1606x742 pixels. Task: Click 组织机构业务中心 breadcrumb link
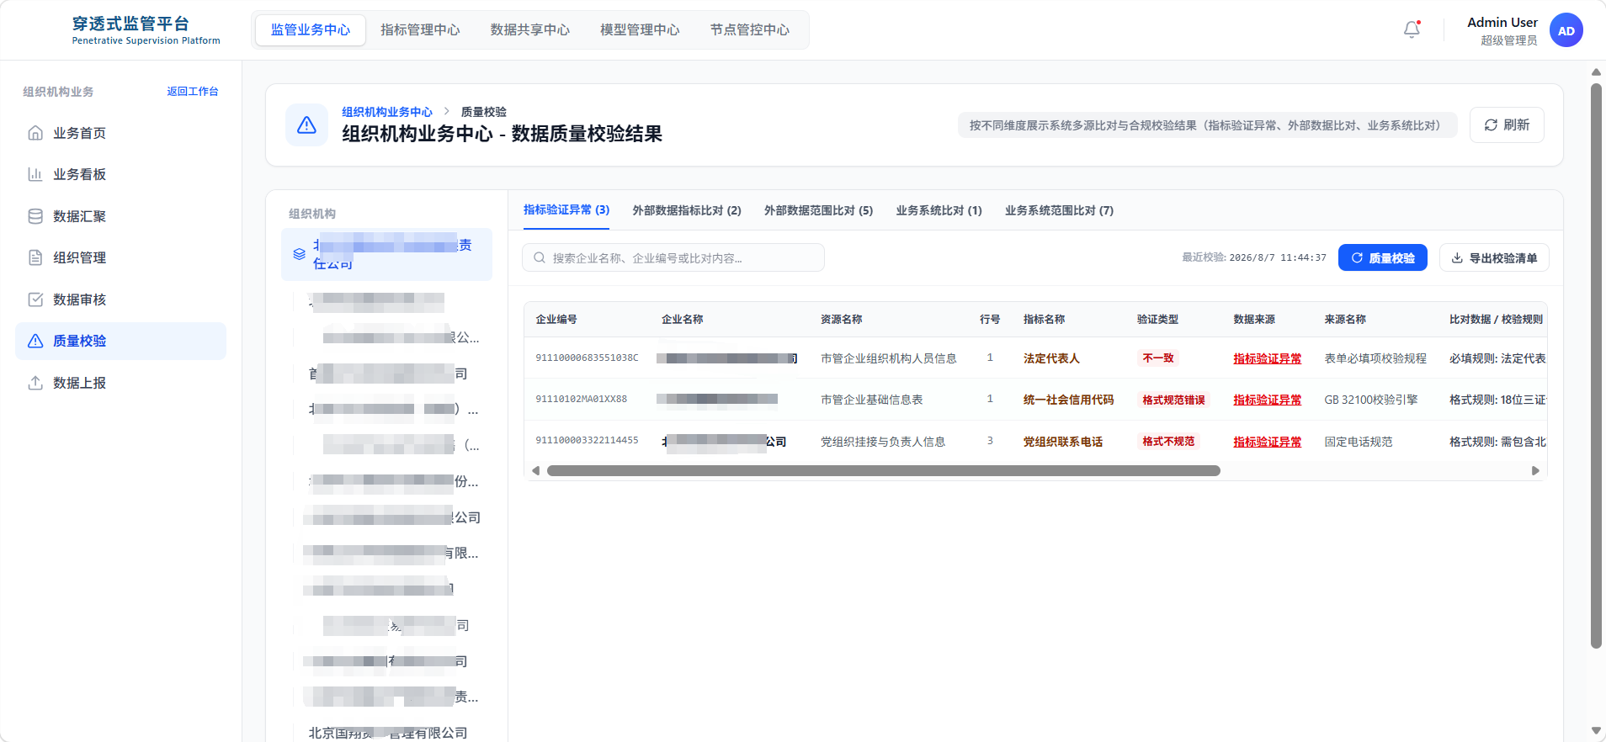coord(387,112)
